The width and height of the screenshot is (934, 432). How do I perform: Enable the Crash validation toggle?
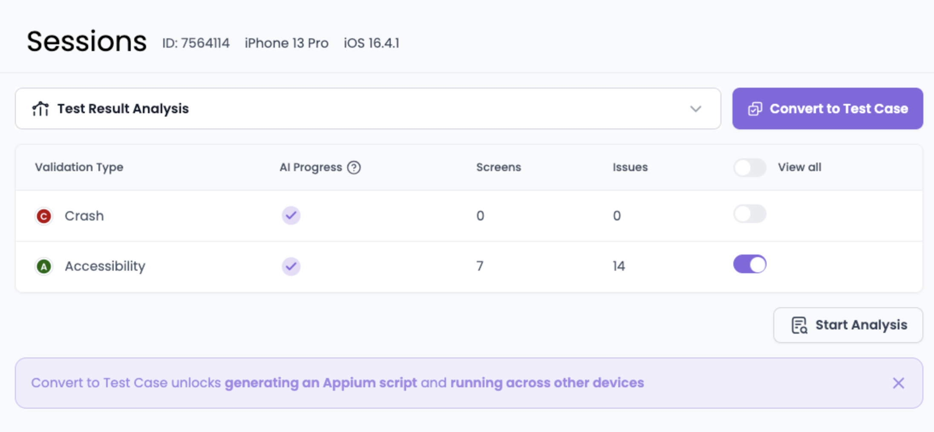click(750, 214)
